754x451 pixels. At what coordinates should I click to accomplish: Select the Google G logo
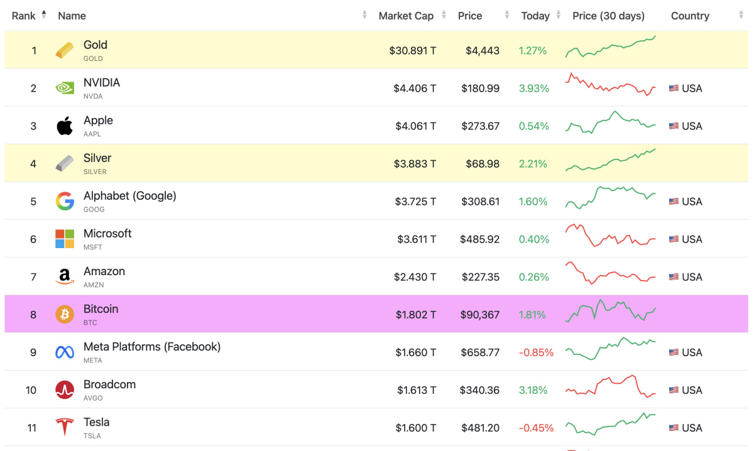point(64,202)
